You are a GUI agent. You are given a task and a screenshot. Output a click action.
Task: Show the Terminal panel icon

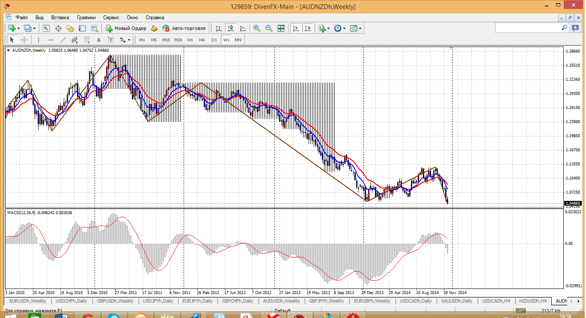coord(82,28)
